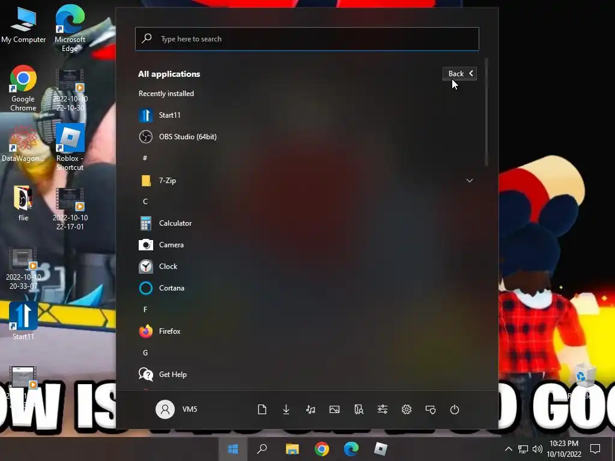The image size is (615, 461).
Task: Select video file 2022-10-10 22-10-30 on desktop
Action: tap(70, 90)
